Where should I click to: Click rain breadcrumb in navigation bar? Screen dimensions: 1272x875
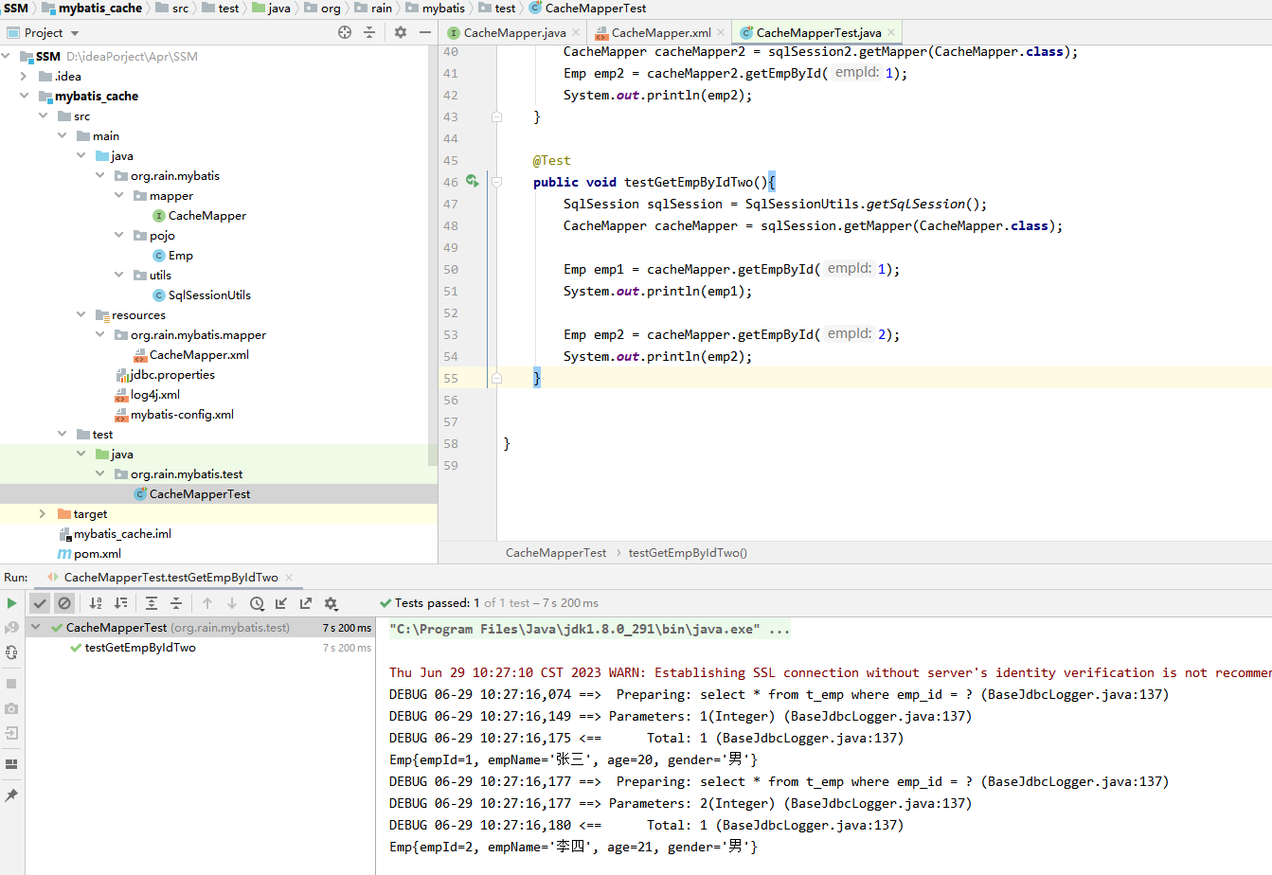(x=382, y=8)
